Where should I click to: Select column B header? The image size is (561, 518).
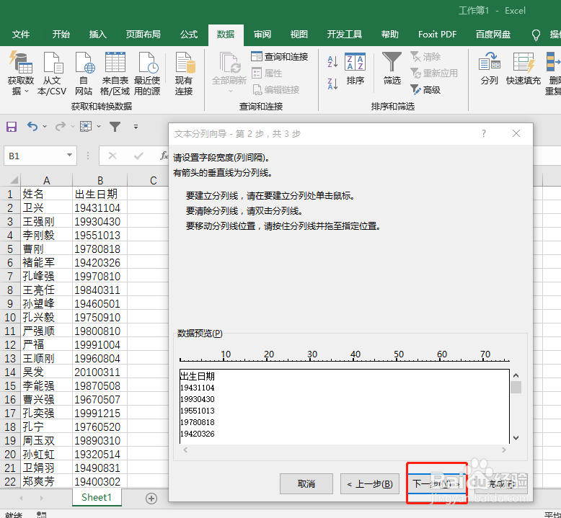tap(100, 180)
